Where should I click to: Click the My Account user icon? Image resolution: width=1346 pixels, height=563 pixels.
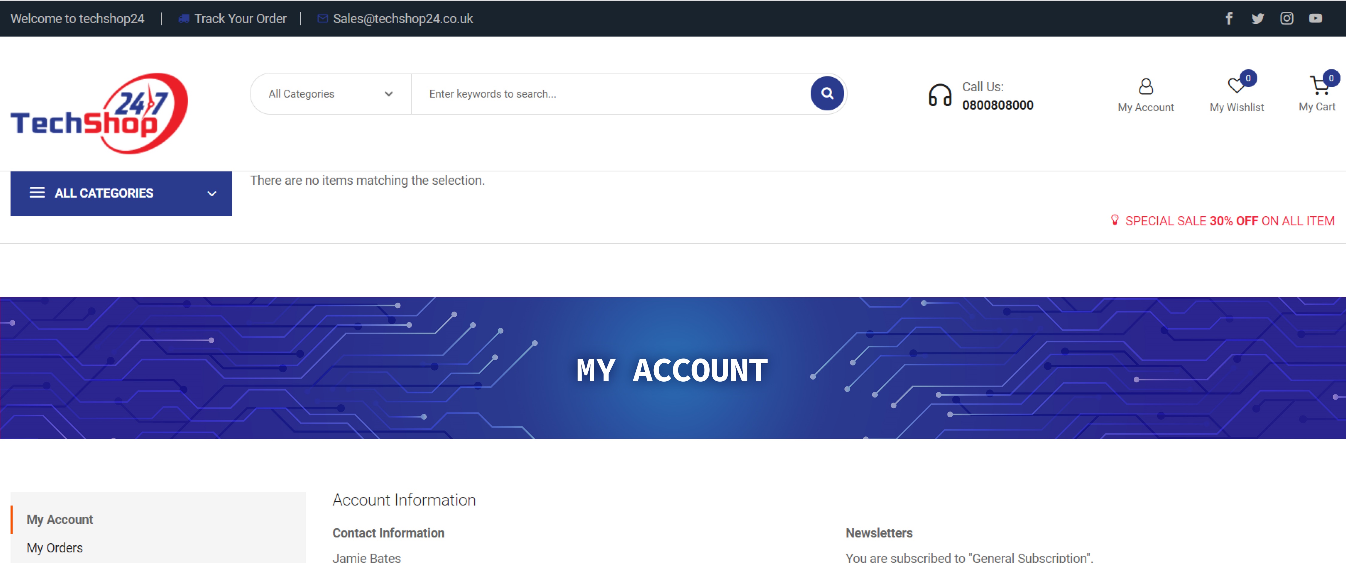1145,86
